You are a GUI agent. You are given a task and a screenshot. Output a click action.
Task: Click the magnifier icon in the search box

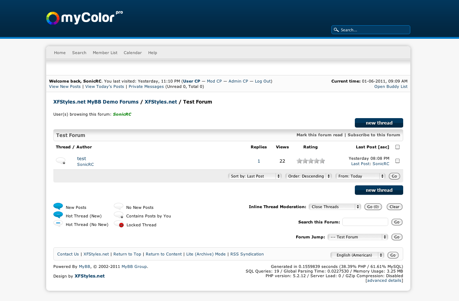(x=336, y=30)
